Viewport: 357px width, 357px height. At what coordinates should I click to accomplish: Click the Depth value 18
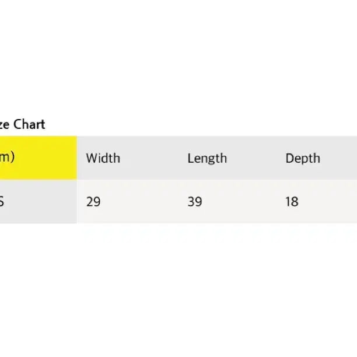coord(292,202)
